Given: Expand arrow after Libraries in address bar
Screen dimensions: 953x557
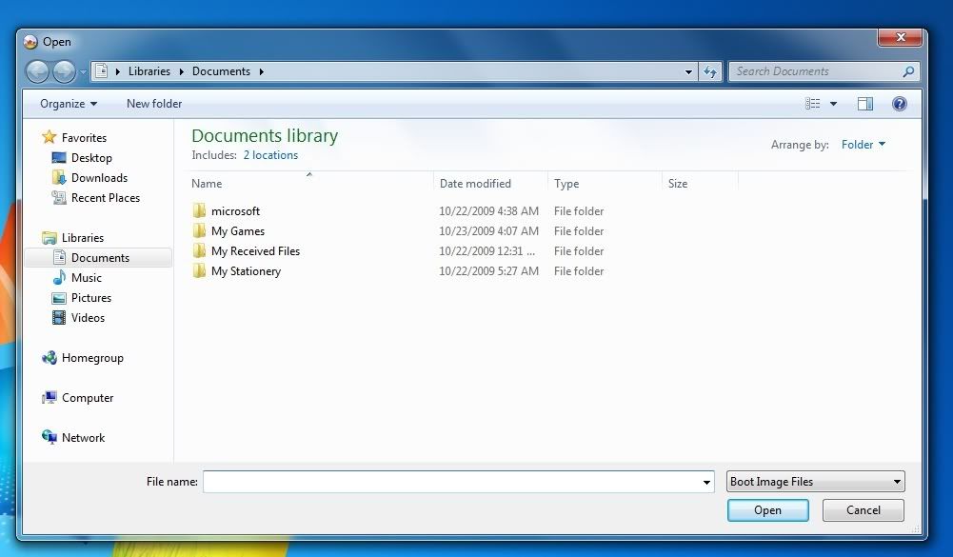Looking at the screenshot, I should coord(181,71).
